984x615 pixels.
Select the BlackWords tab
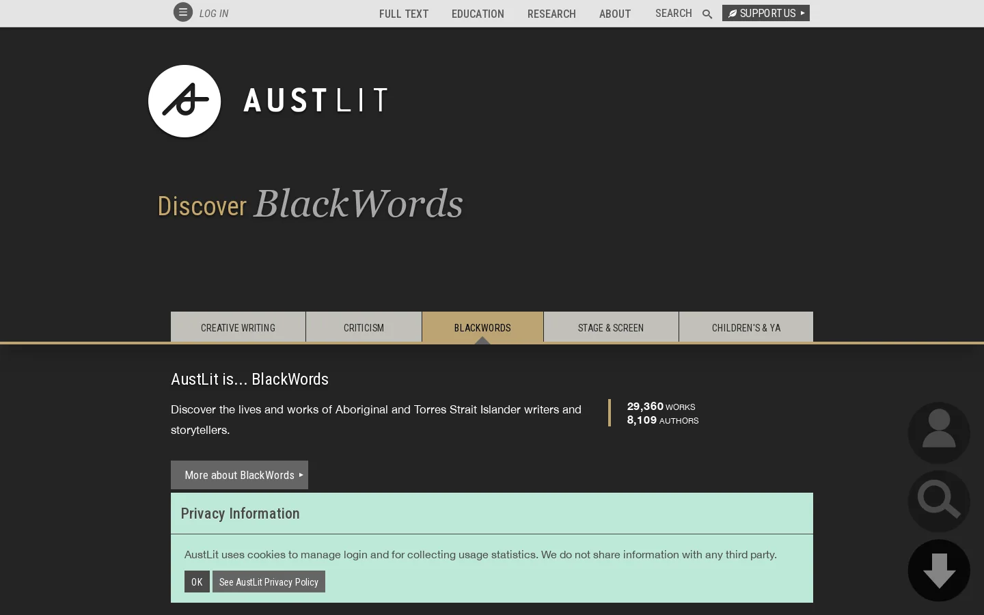(482, 327)
